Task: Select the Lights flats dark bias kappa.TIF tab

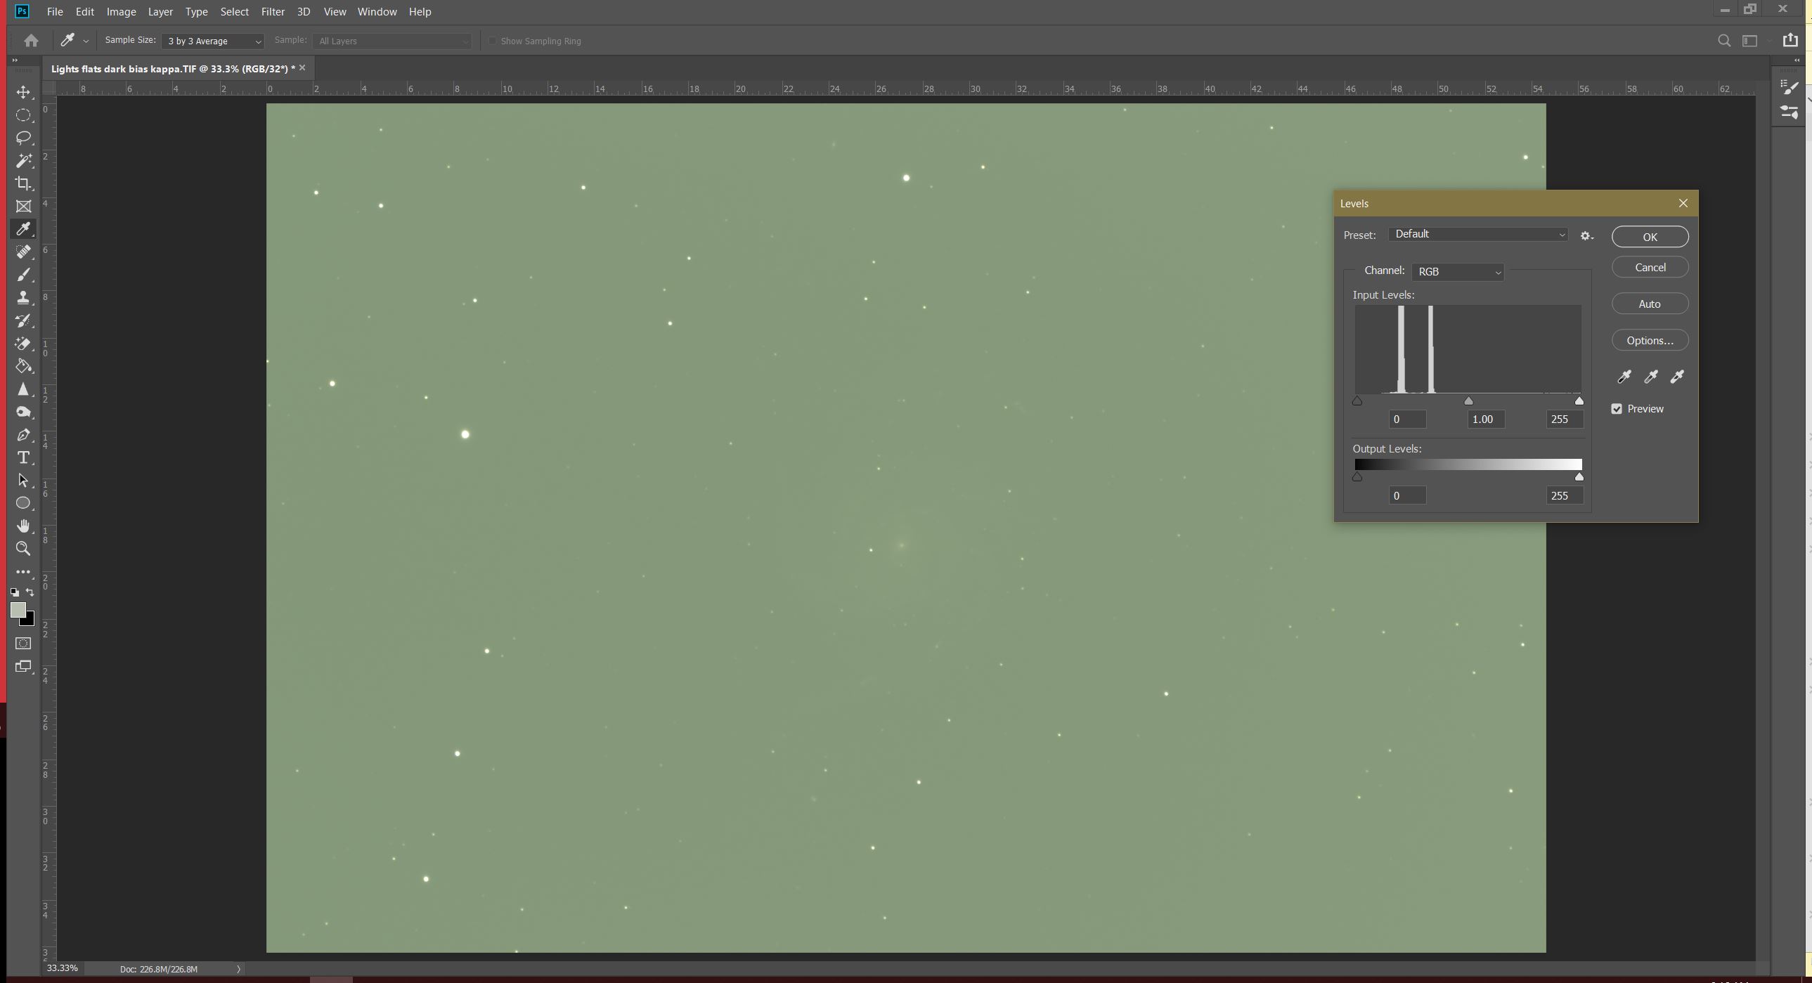Action: [x=173, y=69]
